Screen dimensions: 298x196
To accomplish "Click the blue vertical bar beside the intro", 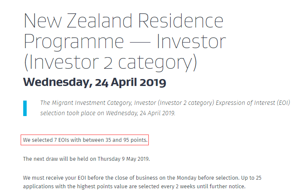I will (x=25, y=108).
